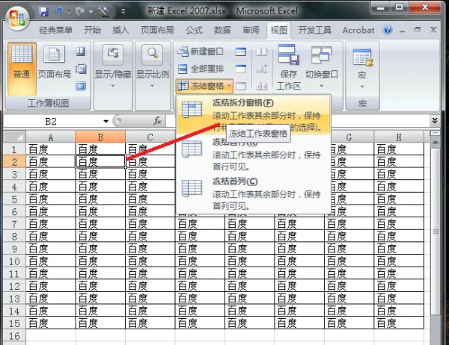The width and height of the screenshot is (449, 345).
Task: Switch to the 开始 tab
Action: tap(92, 30)
